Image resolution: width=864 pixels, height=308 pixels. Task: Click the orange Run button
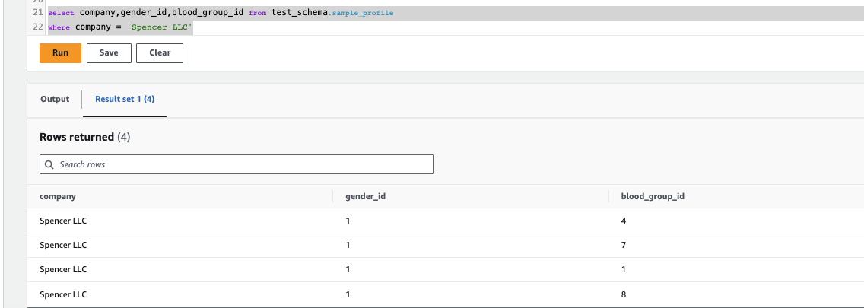[x=60, y=53]
